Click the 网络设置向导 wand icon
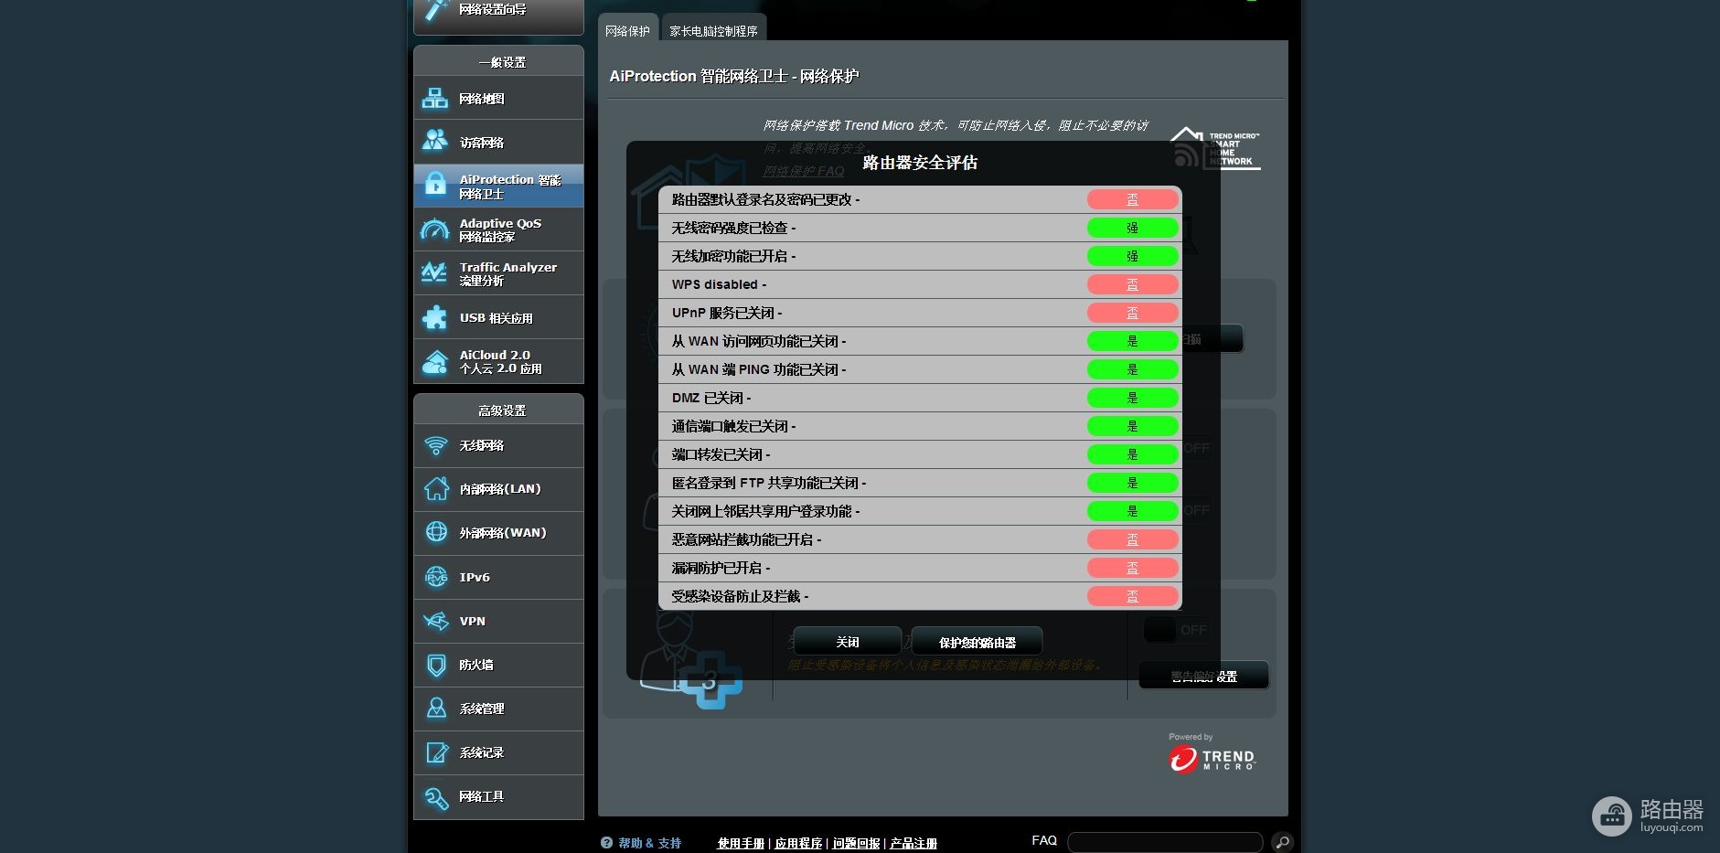This screenshot has height=853, width=1720. pyautogui.click(x=436, y=9)
